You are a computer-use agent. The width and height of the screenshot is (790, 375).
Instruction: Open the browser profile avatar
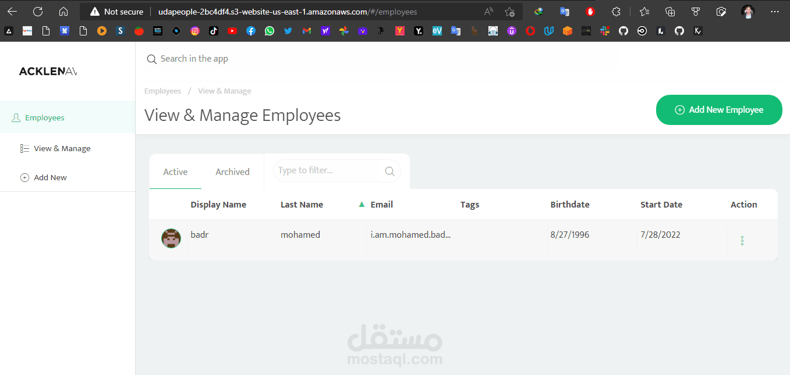tap(748, 12)
